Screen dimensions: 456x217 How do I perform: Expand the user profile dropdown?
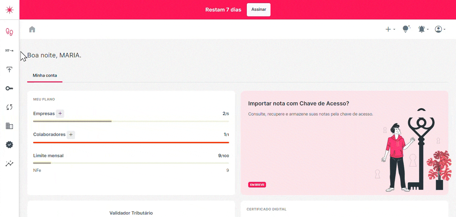pyautogui.click(x=440, y=30)
